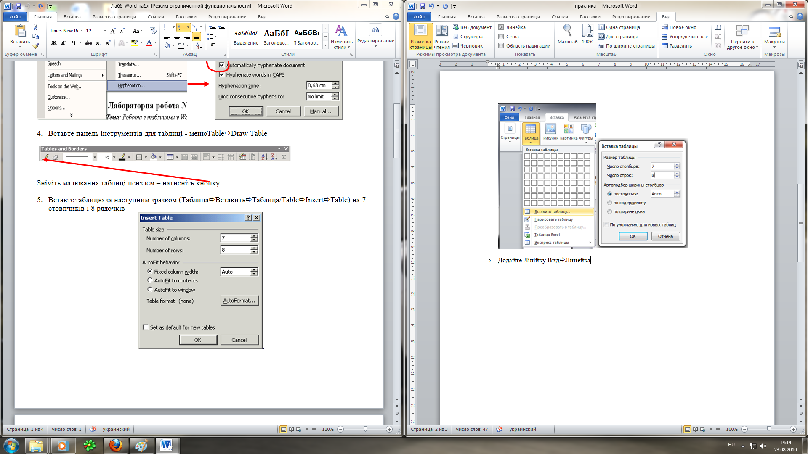Center the paragraph text
The image size is (808, 454).
coord(177,37)
